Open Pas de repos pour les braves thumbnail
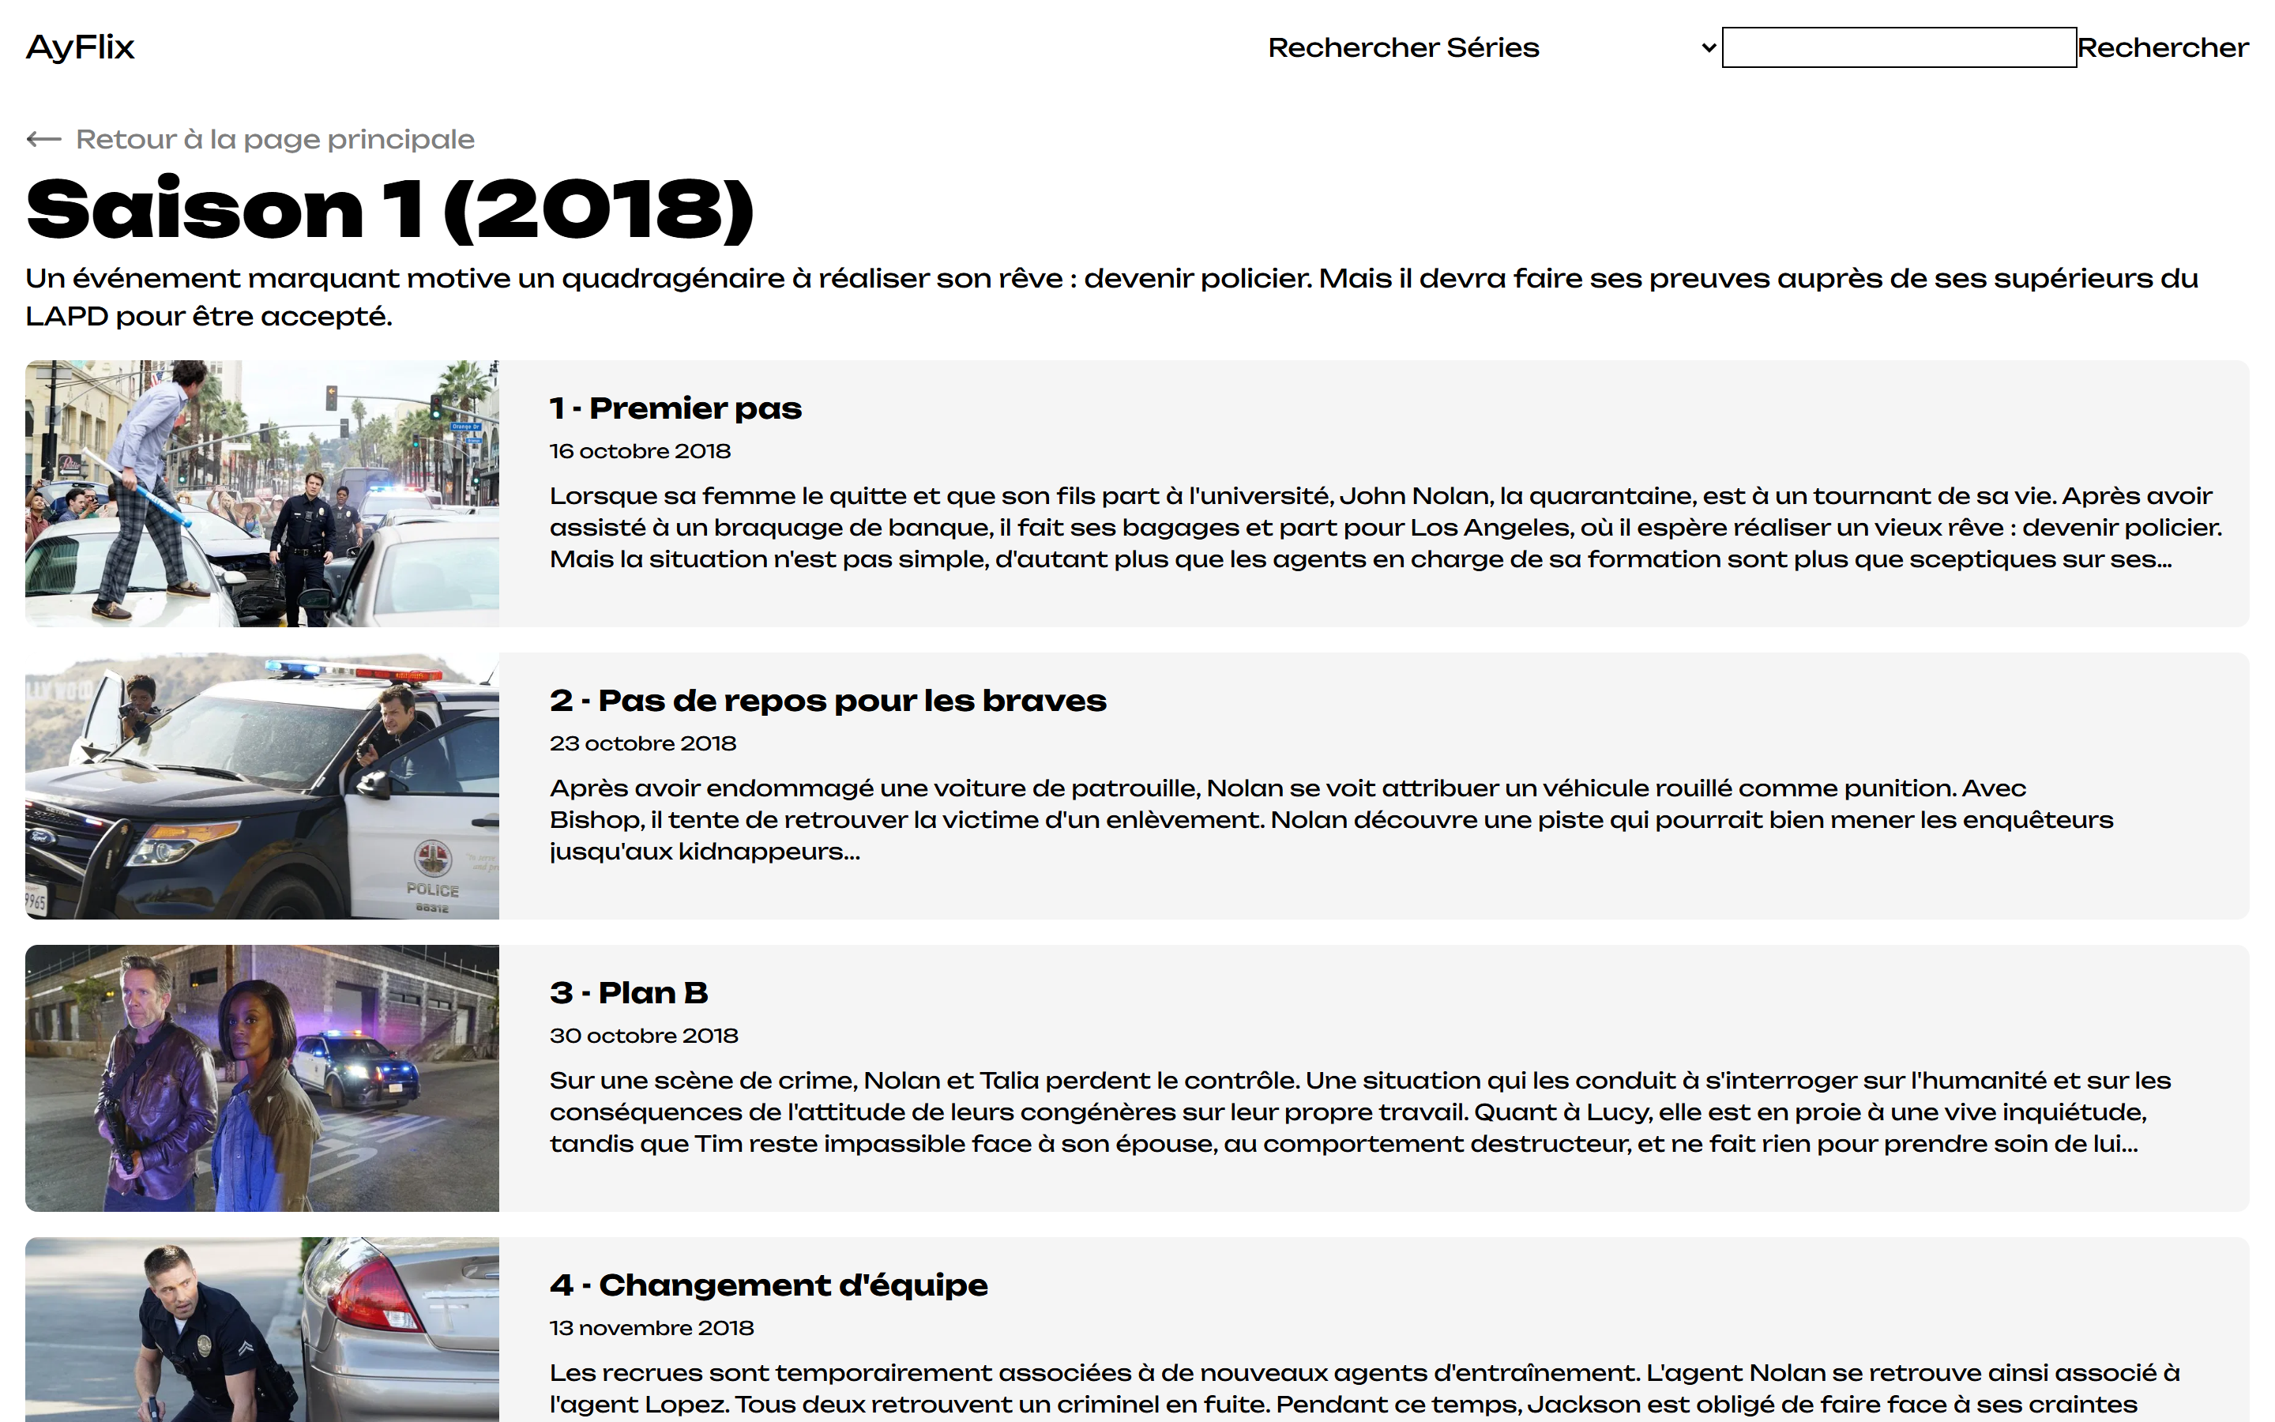 point(261,785)
